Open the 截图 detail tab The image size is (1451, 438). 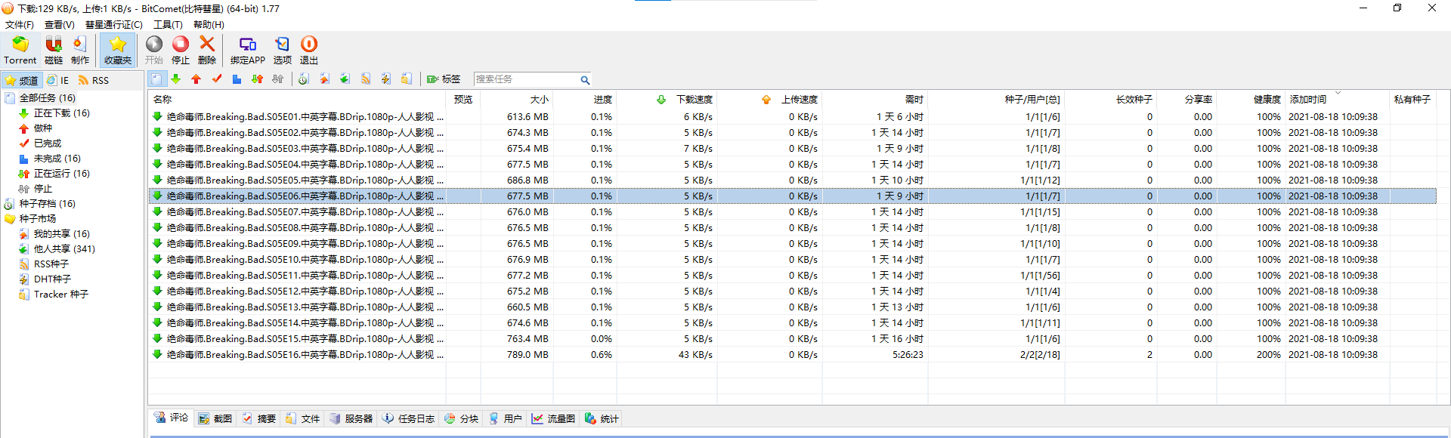click(x=215, y=419)
